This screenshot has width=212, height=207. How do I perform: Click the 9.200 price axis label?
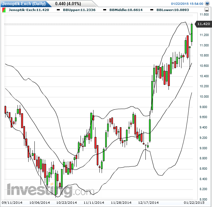(x=203, y=138)
